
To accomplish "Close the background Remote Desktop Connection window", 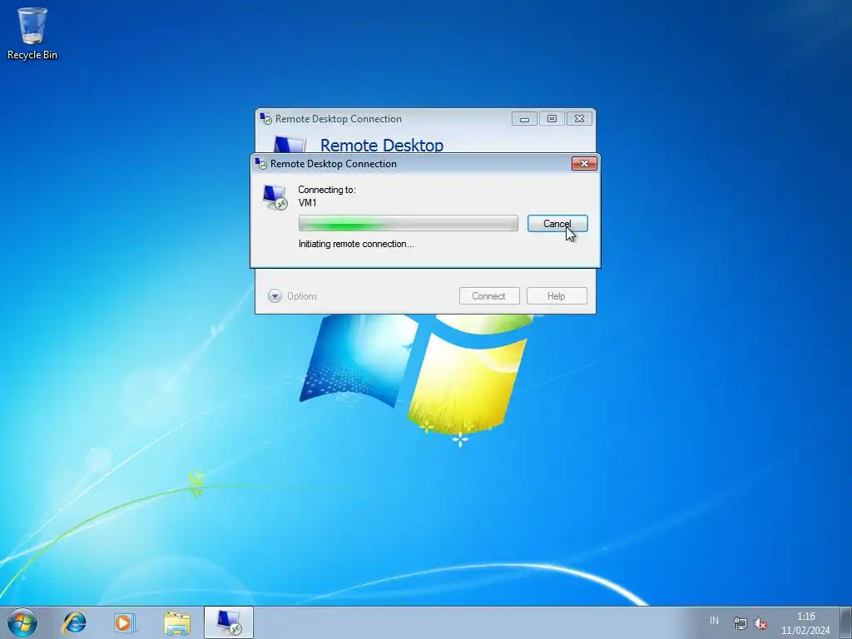I will pos(580,119).
